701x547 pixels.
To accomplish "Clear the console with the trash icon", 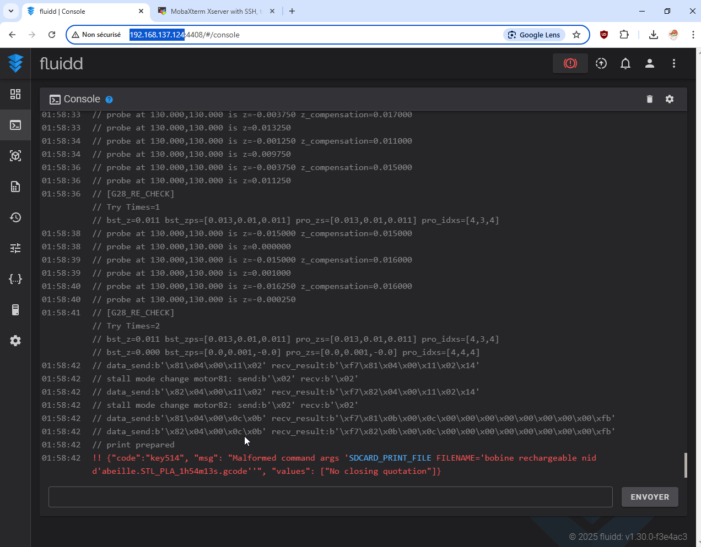I will [x=650, y=99].
